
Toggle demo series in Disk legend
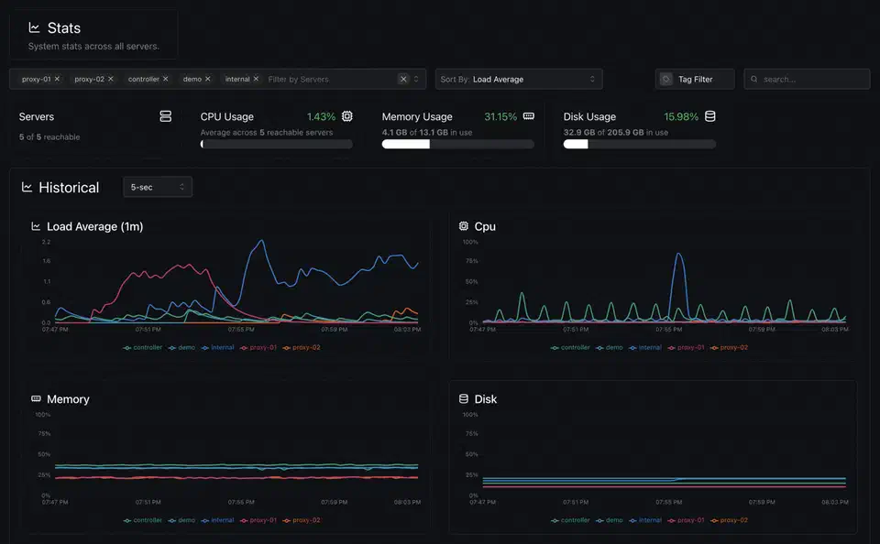609,520
